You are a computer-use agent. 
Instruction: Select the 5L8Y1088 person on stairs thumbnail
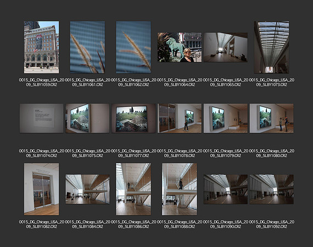(180, 189)
